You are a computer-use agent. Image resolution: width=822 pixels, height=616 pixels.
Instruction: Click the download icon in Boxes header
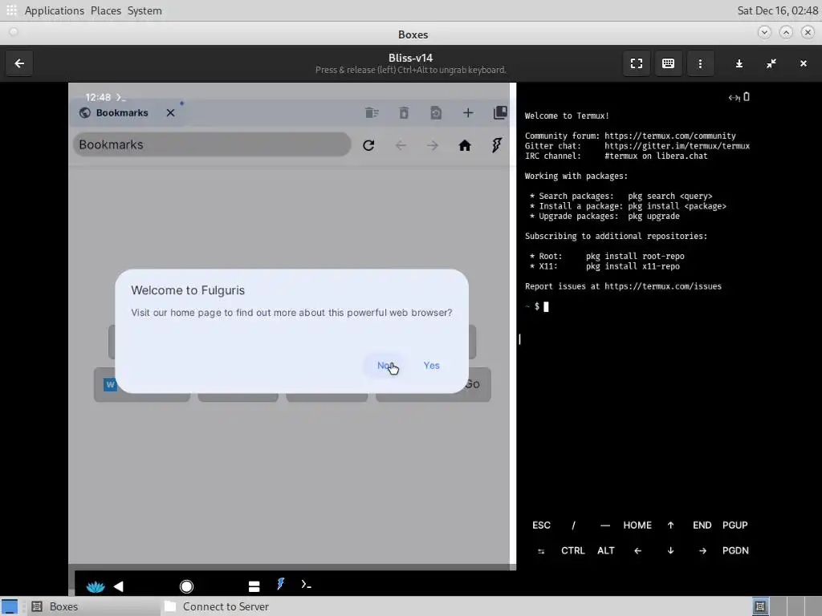coord(739,63)
